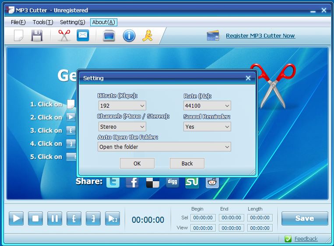Screen dimensions: 334x246
Task: Click the Pause button
Action: (x=55, y=218)
